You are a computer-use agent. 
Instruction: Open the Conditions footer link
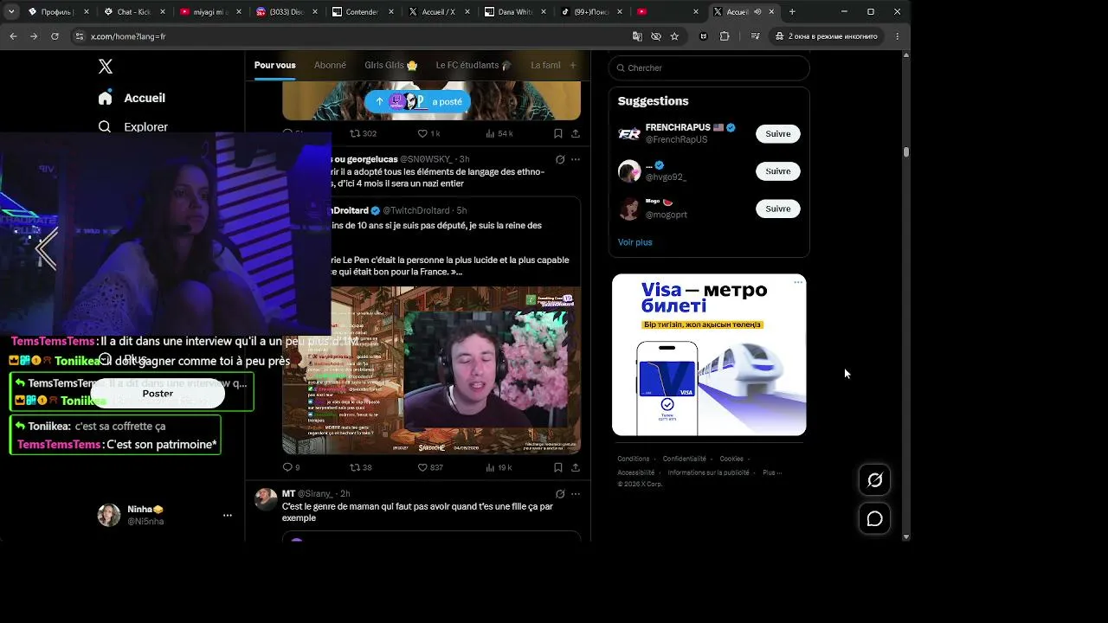[x=633, y=459]
